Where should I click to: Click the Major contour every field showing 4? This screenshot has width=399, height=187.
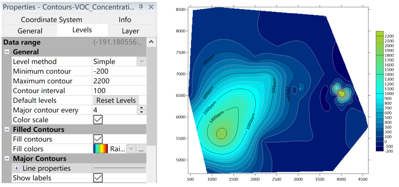click(114, 110)
